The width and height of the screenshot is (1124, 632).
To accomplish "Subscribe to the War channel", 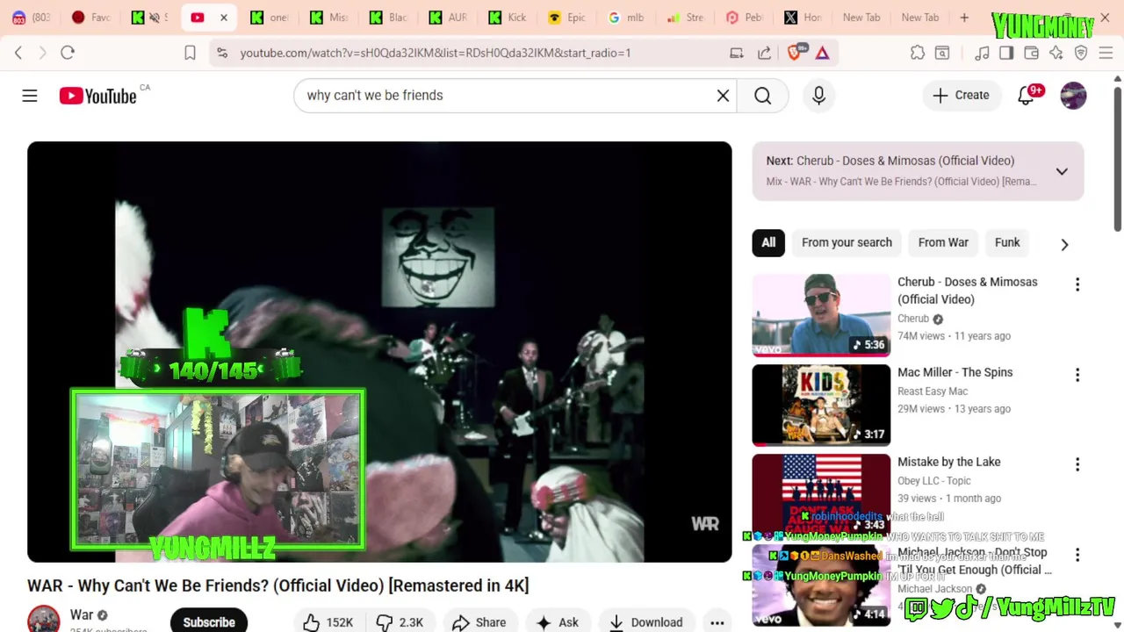I will click(x=209, y=621).
